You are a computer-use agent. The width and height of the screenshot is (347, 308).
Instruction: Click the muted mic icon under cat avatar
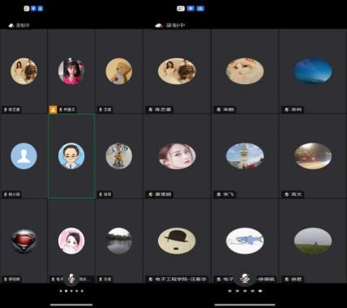[219, 109]
